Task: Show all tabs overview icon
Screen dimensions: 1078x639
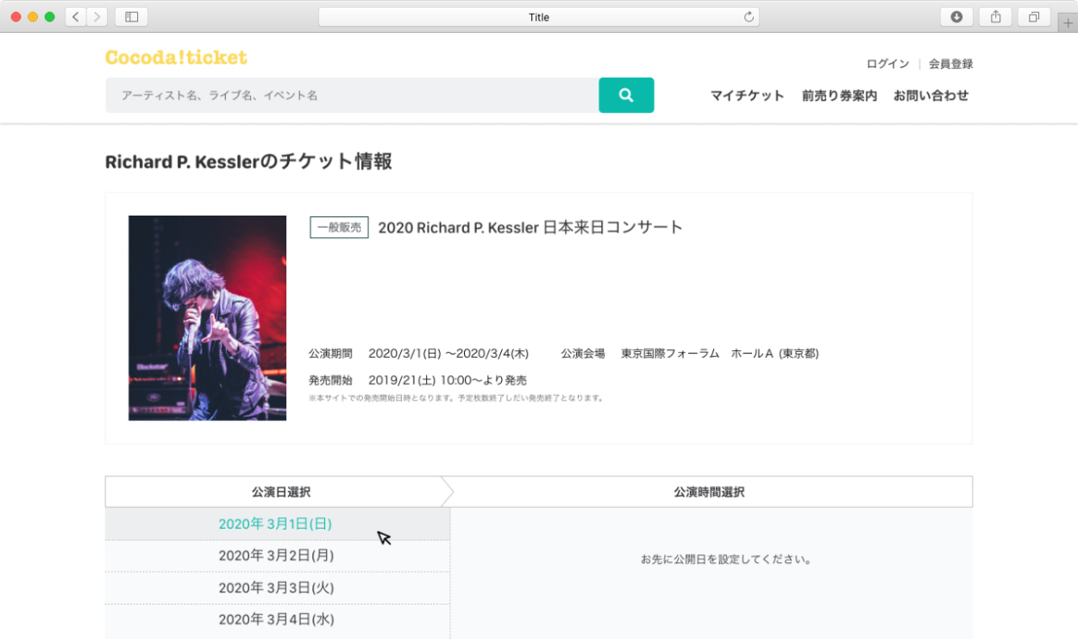Action: pos(1034,16)
